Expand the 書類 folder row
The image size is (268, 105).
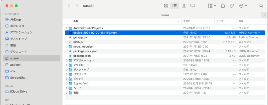tap(67, 93)
